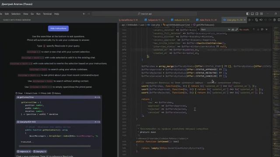Click the STATUS_APPROVED constant in code
This screenshot has height=157, width=280.
(206, 70)
